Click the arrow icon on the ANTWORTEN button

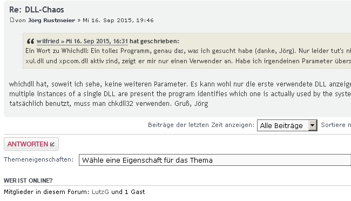52,144
